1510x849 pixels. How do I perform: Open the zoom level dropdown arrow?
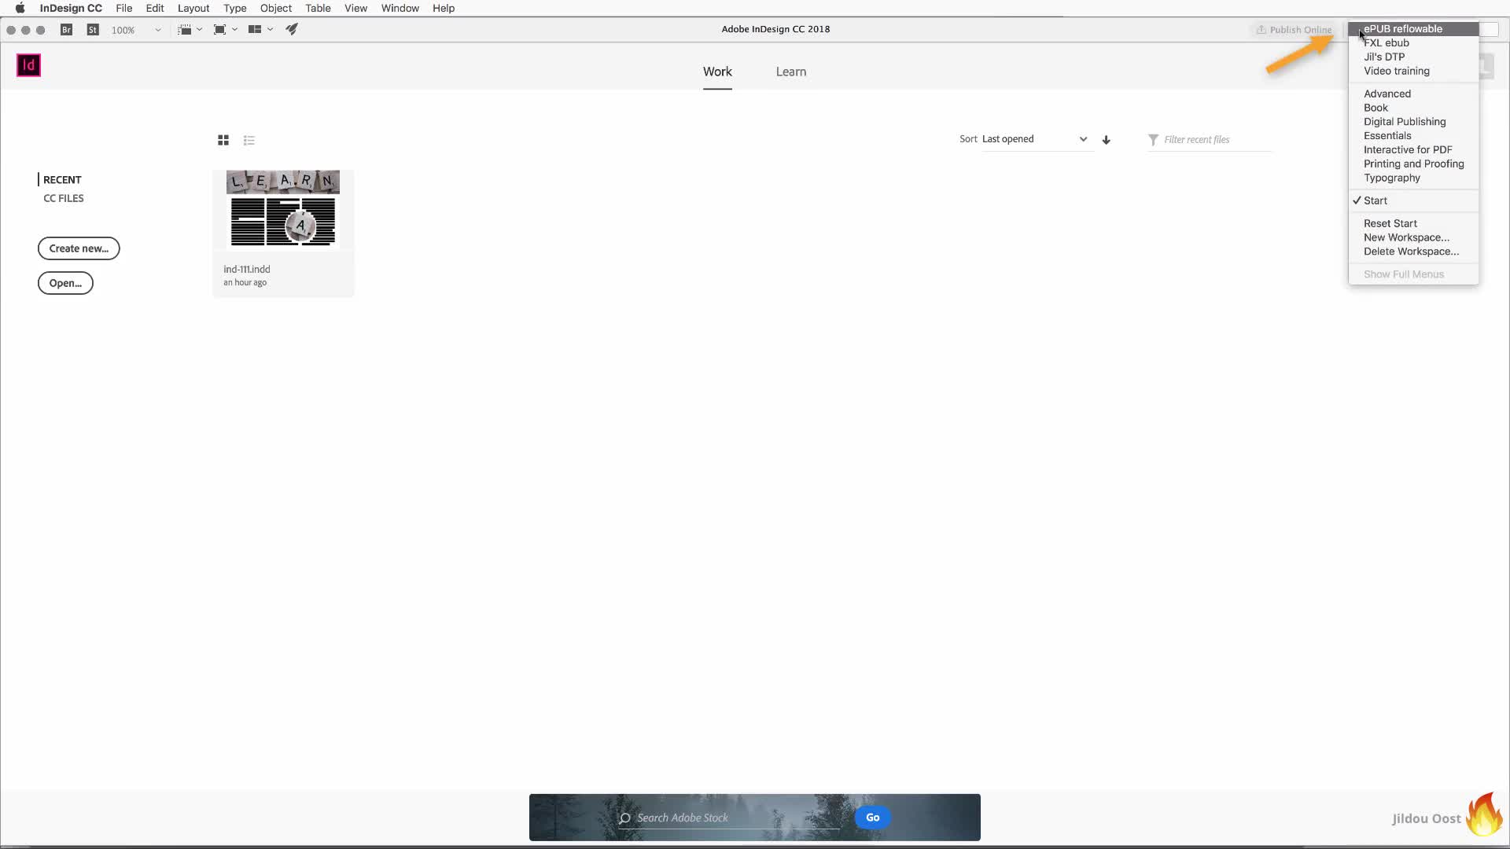pyautogui.click(x=158, y=30)
